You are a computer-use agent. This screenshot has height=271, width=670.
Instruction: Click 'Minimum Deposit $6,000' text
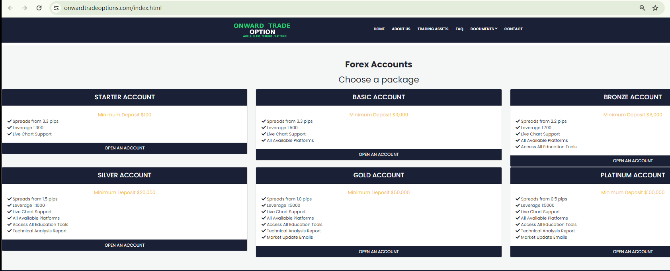click(633, 115)
